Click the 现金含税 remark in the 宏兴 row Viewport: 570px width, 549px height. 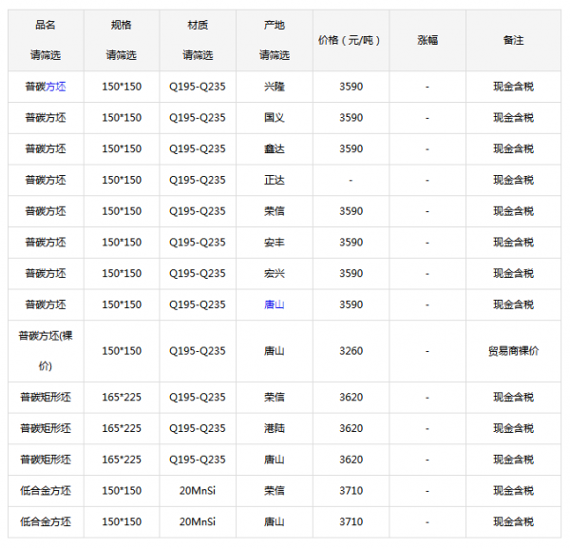pos(513,273)
